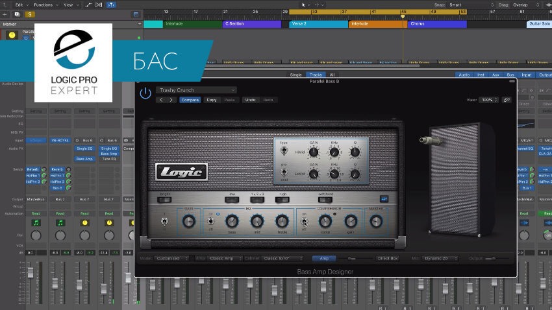Select the All mixer tab
The height and width of the screenshot is (310, 552).
click(x=332, y=75)
